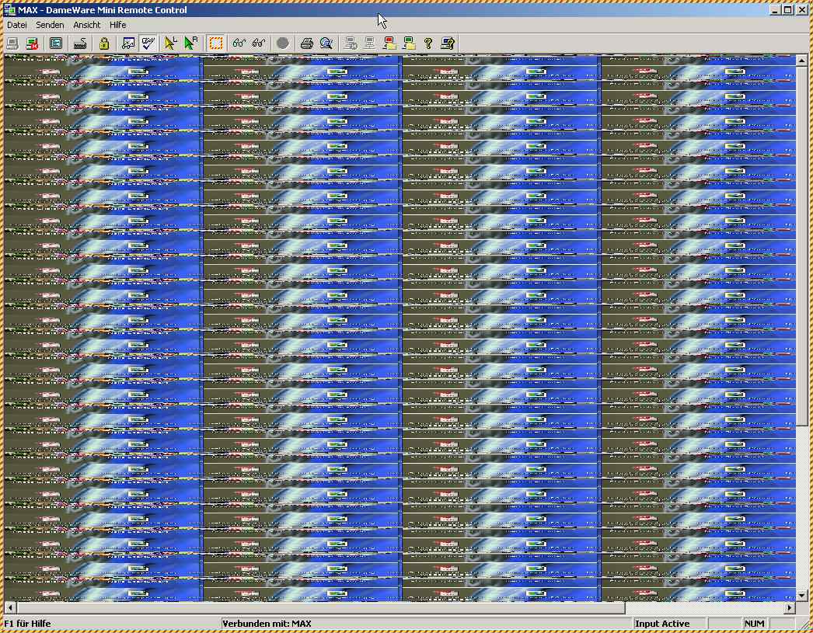Click the magnifier globe toolbar icon
This screenshot has width=813, height=633.
coord(326,43)
